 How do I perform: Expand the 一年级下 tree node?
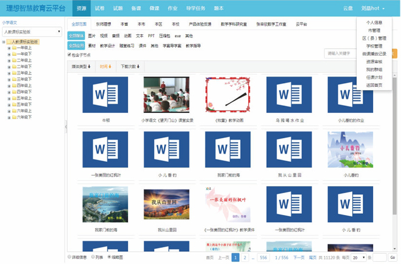9,54
